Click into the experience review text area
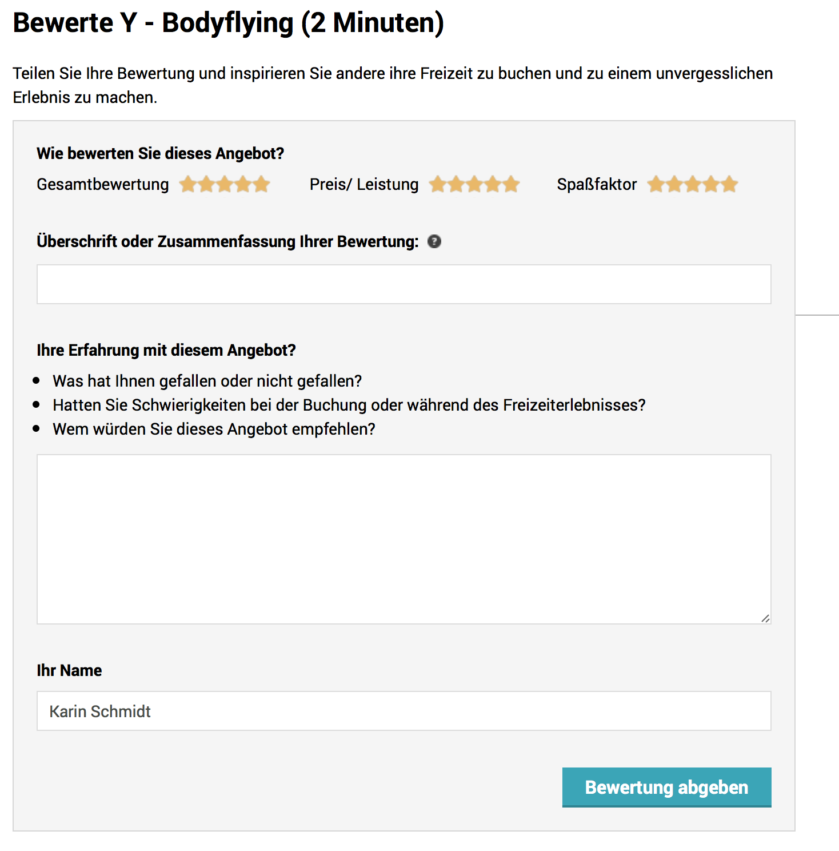 tap(404, 539)
